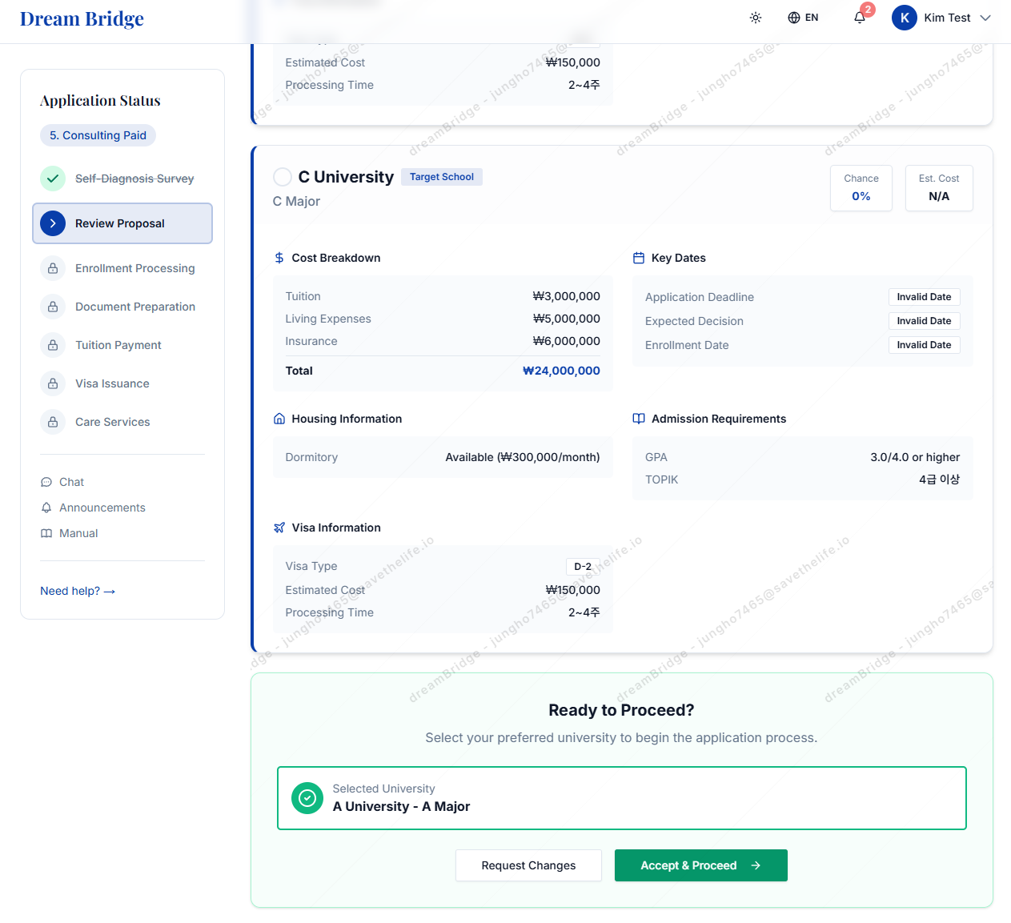Click the lock icon beside Care Services
The image size is (1011, 923).
coord(53,422)
